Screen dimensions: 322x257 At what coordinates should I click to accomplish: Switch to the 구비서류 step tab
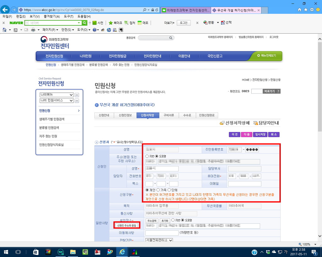coord(169,115)
